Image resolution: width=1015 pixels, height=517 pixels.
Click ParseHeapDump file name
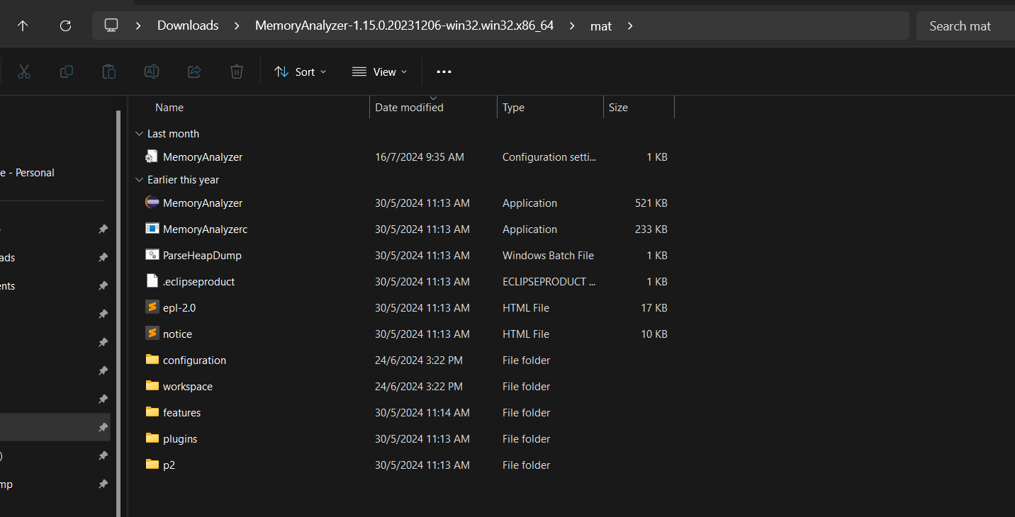click(x=202, y=256)
